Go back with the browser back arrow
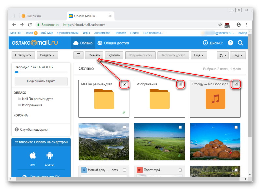Viewport: 261px width, 190px height. pyautogui.click(x=14, y=25)
